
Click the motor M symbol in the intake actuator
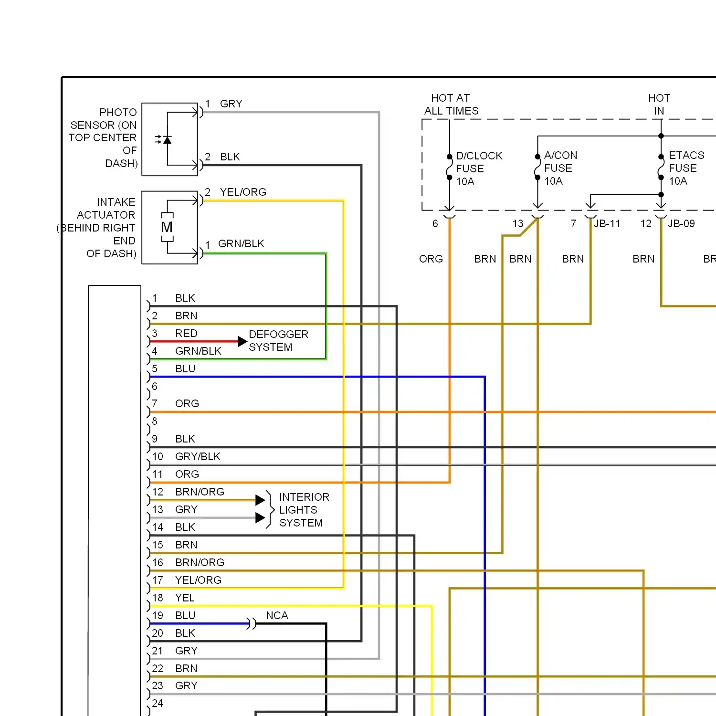coord(167,227)
